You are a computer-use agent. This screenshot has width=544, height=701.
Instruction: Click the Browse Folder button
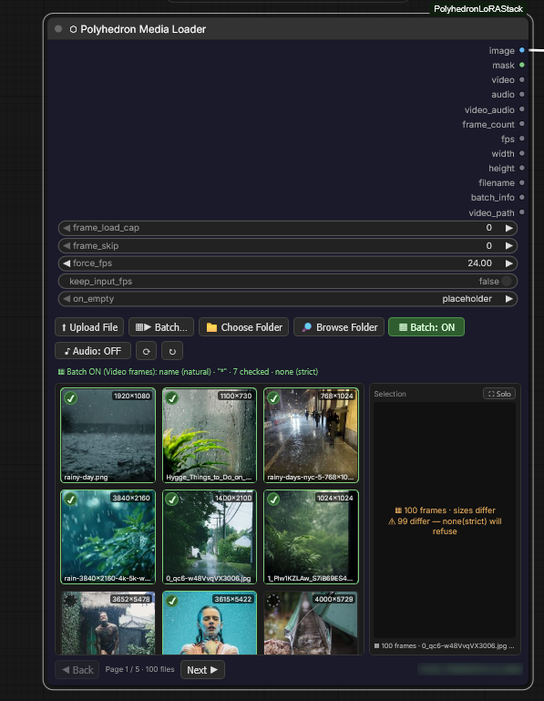[x=339, y=327]
